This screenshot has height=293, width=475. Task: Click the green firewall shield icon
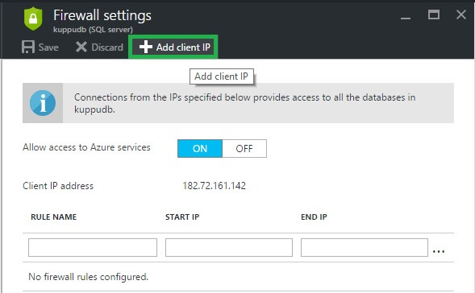[x=33, y=19]
